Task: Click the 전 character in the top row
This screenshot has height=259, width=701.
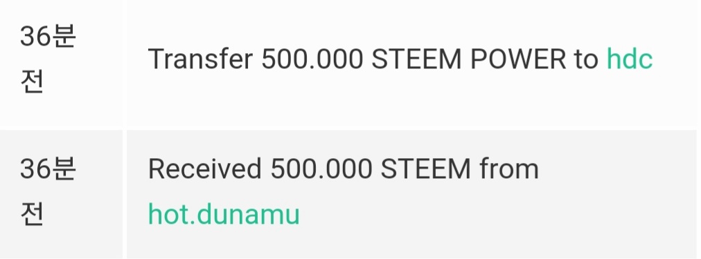Action: [31, 81]
